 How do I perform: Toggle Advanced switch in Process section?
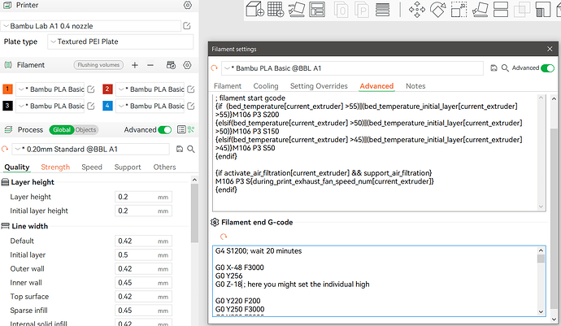click(x=164, y=129)
